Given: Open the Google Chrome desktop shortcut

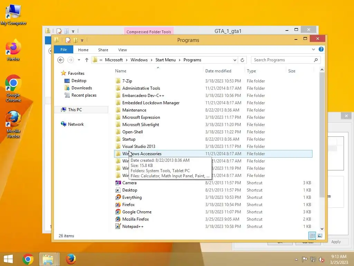Looking at the screenshot, I should click(x=13, y=88).
